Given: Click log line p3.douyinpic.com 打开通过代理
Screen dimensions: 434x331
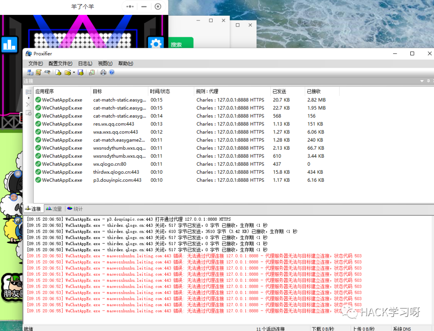Looking at the screenshot, I should click(x=129, y=219).
